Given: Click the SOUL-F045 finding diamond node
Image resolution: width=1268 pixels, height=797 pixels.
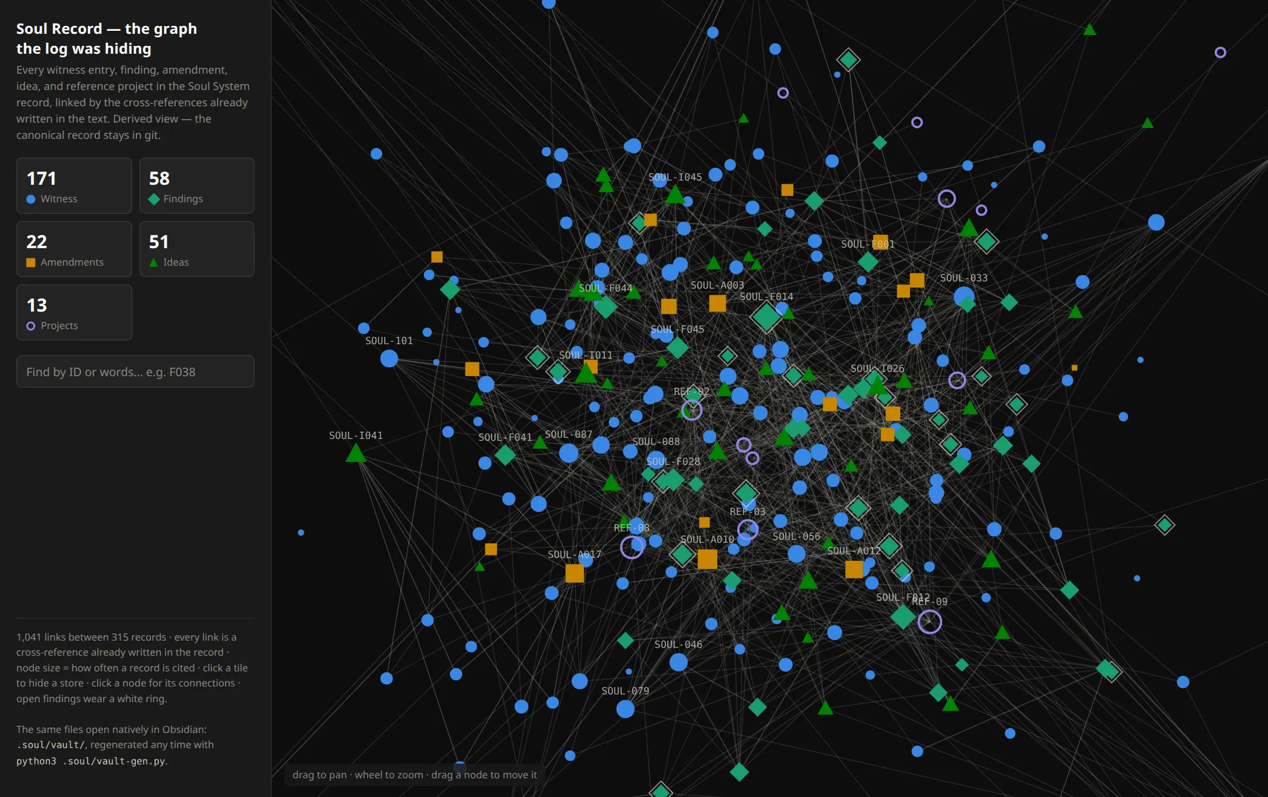Looking at the screenshot, I should click(677, 348).
